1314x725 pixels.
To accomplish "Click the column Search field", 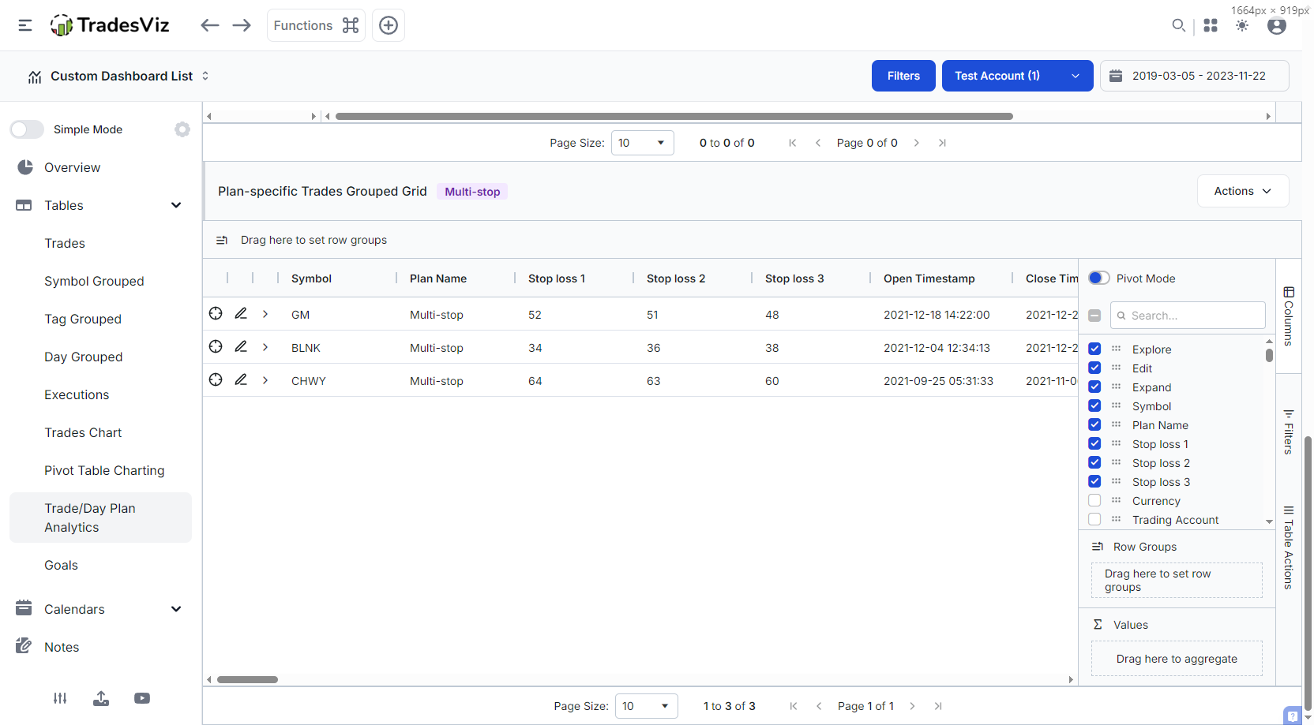I will 1188,315.
